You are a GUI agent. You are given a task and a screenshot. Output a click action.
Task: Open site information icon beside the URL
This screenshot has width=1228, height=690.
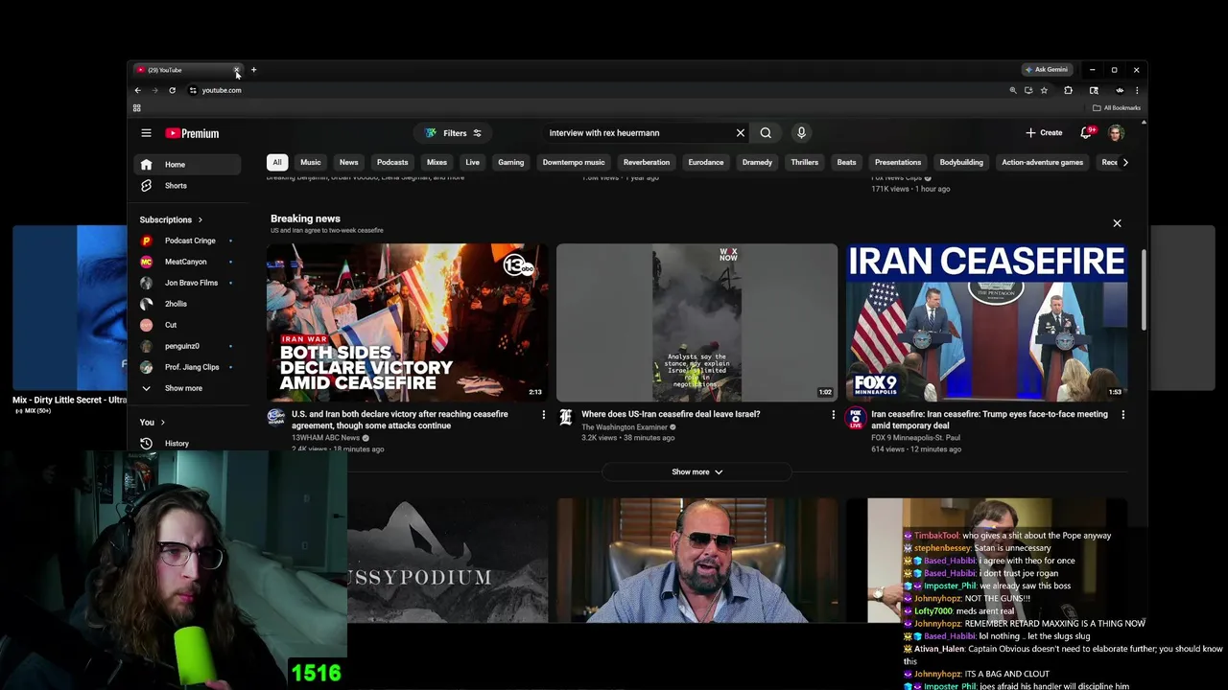pos(193,90)
